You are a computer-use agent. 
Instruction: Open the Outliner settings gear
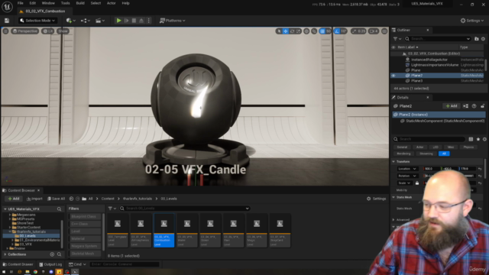coord(483,39)
